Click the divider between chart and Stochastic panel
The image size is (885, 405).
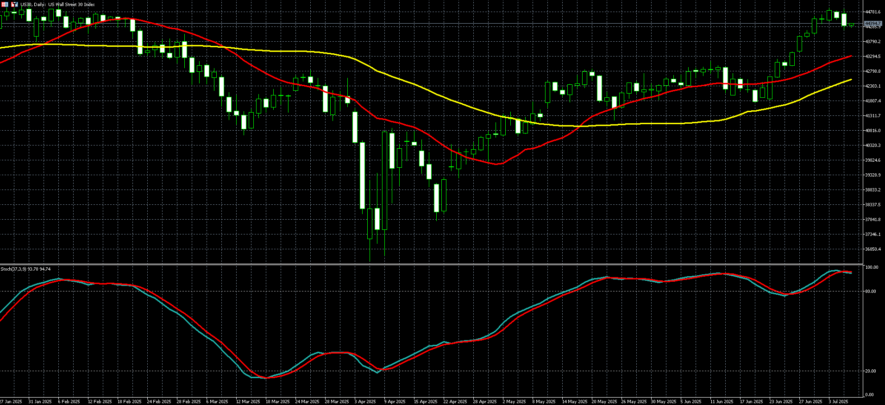(431, 264)
